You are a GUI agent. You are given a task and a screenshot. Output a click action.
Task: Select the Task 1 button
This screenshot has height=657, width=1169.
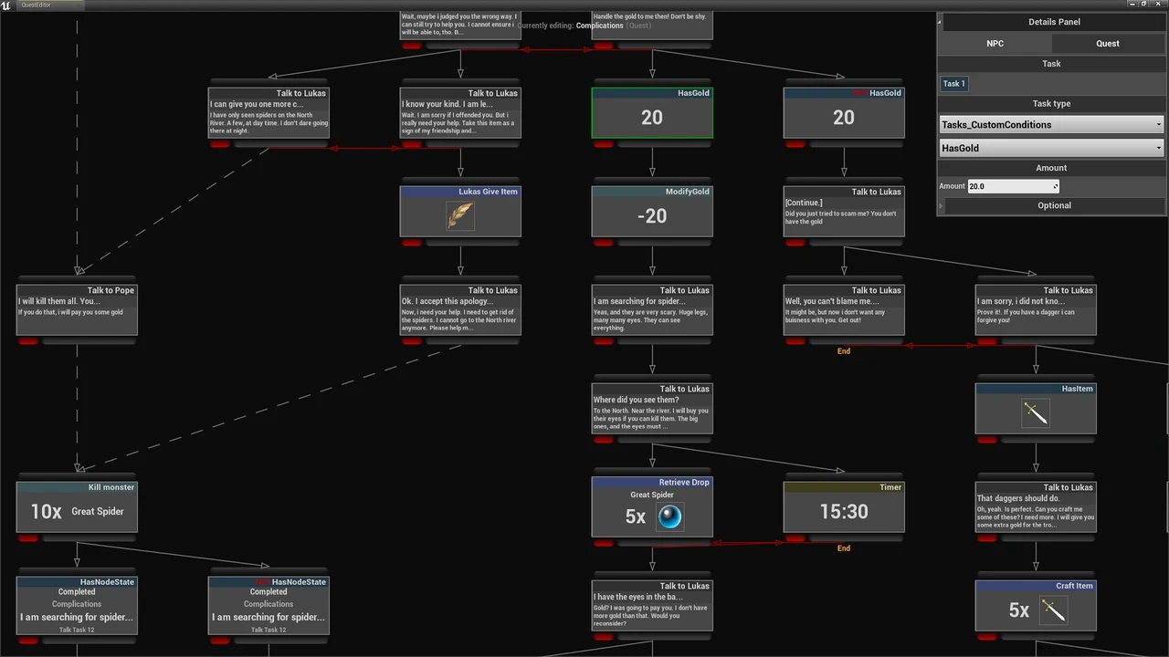tap(953, 83)
